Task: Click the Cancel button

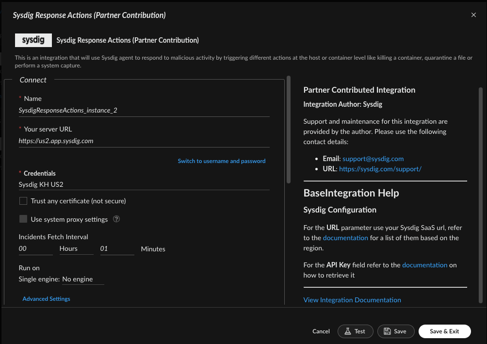Action: (321, 331)
